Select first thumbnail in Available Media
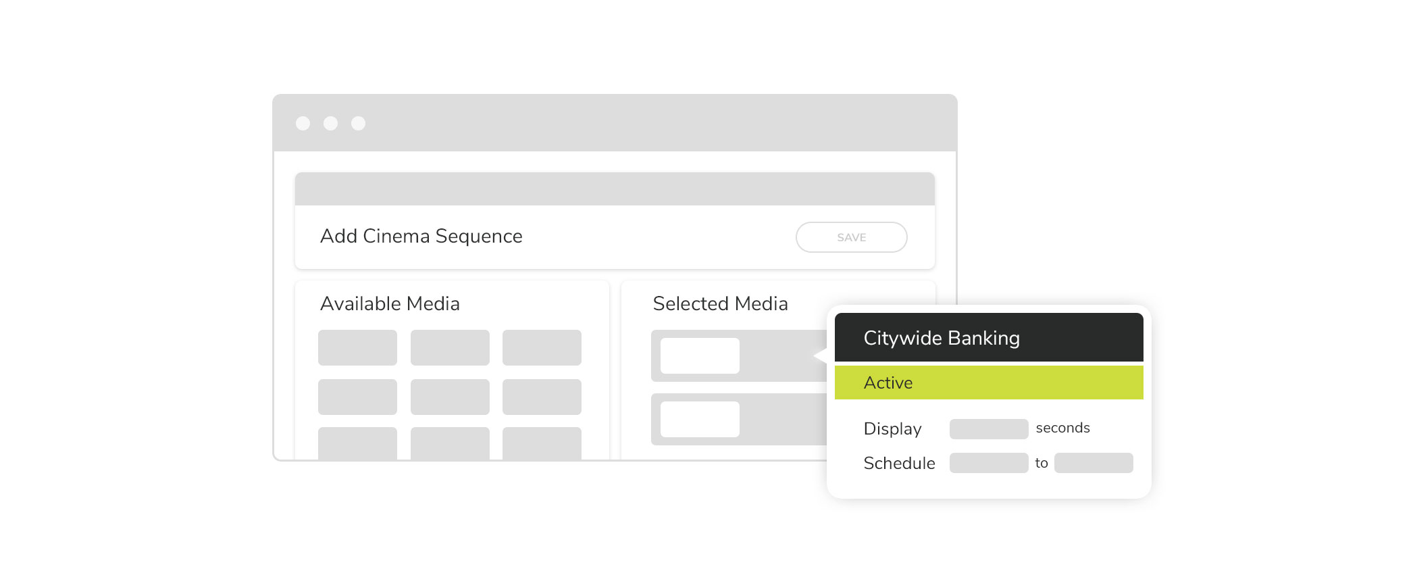This screenshot has height=567, width=1413. [357, 347]
